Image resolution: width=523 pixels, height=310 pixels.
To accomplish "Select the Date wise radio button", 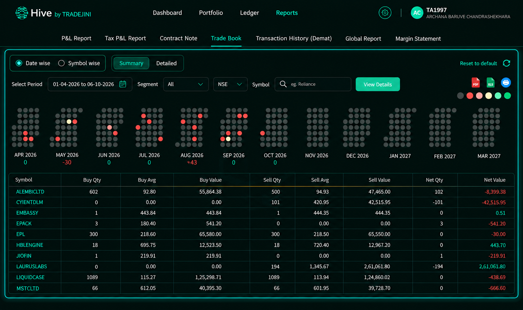I will pyautogui.click(x=19, y=63).
